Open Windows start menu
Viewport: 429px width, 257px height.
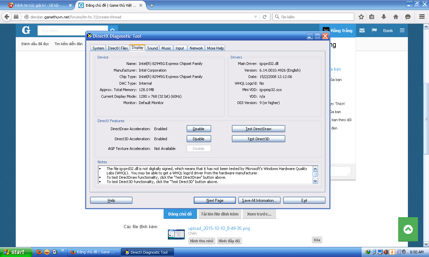[16, 252]
